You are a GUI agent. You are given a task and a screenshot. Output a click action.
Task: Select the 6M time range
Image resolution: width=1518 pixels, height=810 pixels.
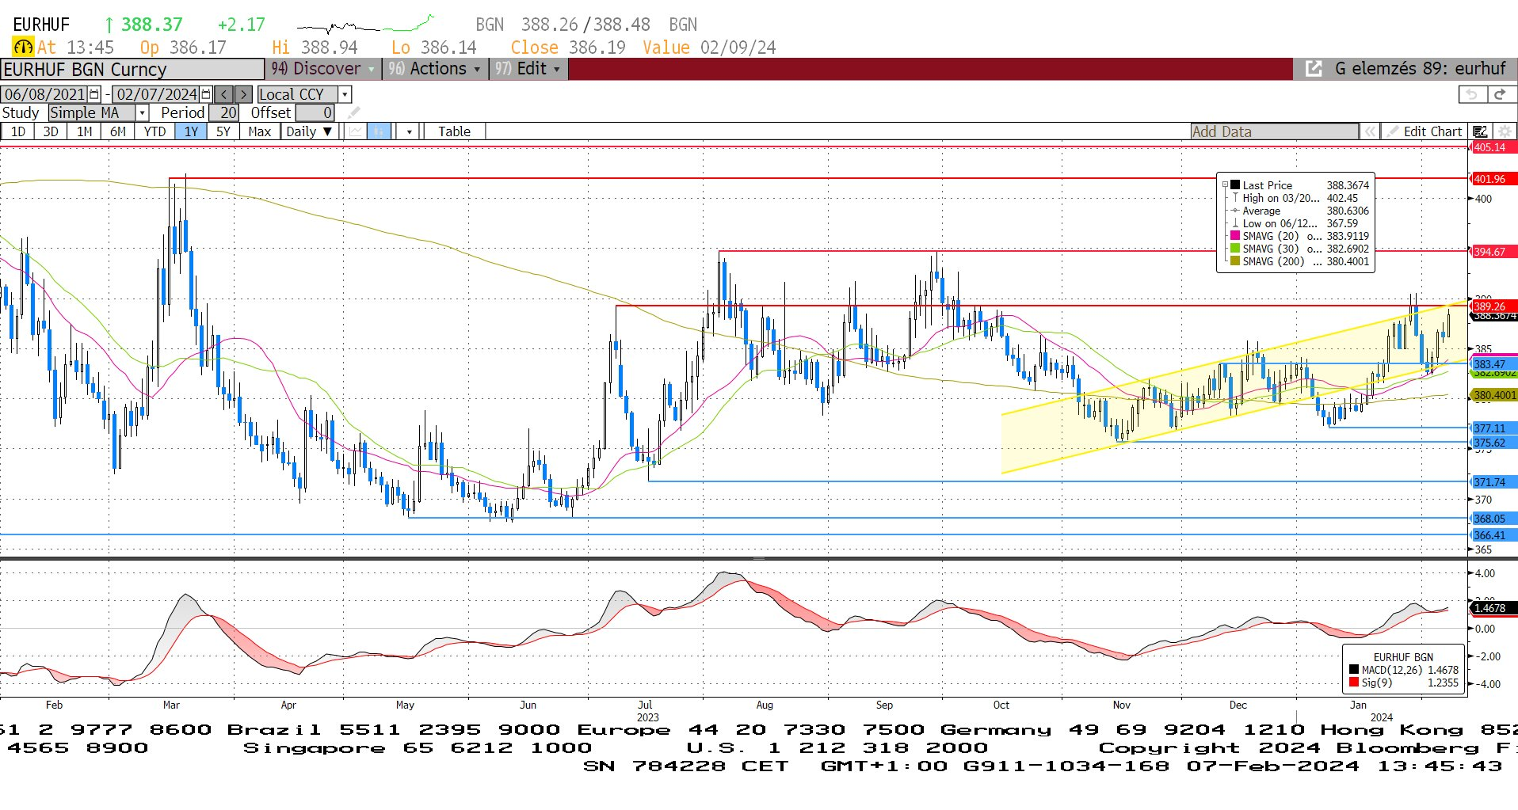click(x=117, y=131)
